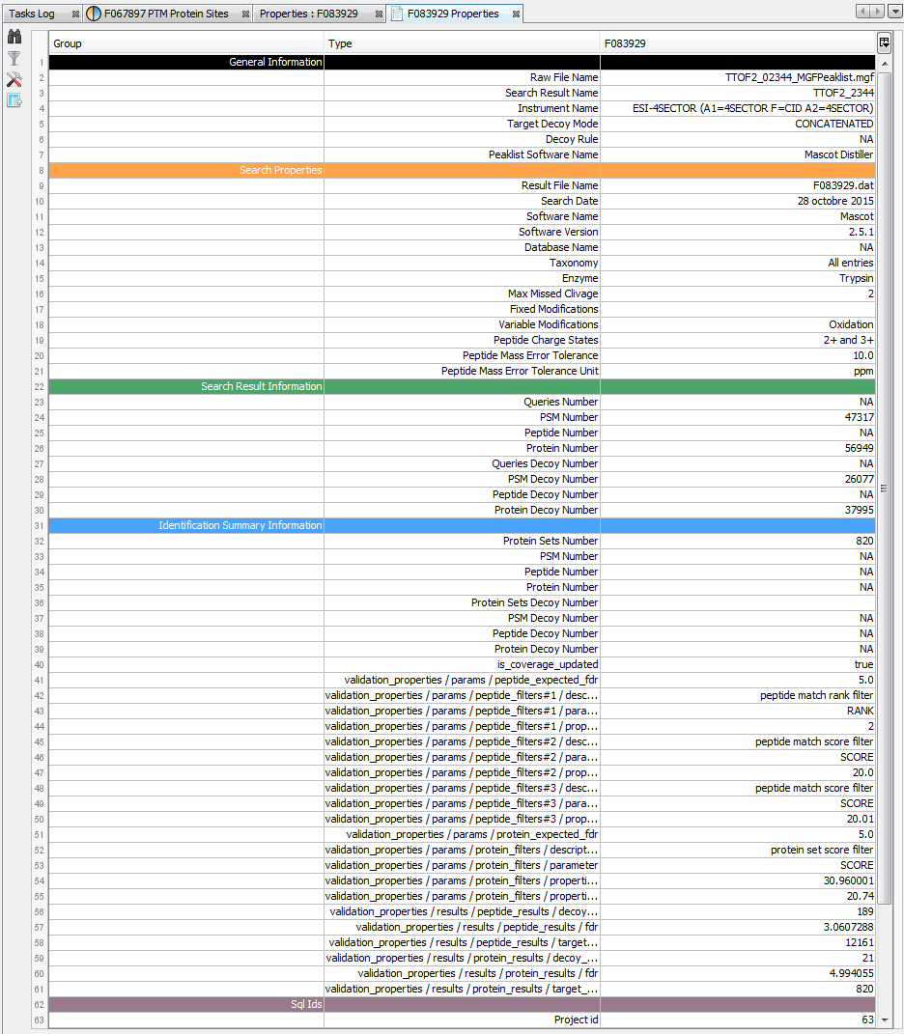Select value TTOF2_02344_MGFPeaklist.mgf
Screen dimensions: 904x1034
[x=738, y=78]
